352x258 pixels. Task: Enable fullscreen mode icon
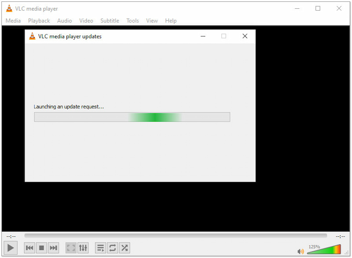pyautogui.click(x=70, y=247)
